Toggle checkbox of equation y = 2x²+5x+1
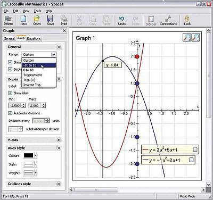Viewport: 213px width, 200px height. (x=195, y=149)
